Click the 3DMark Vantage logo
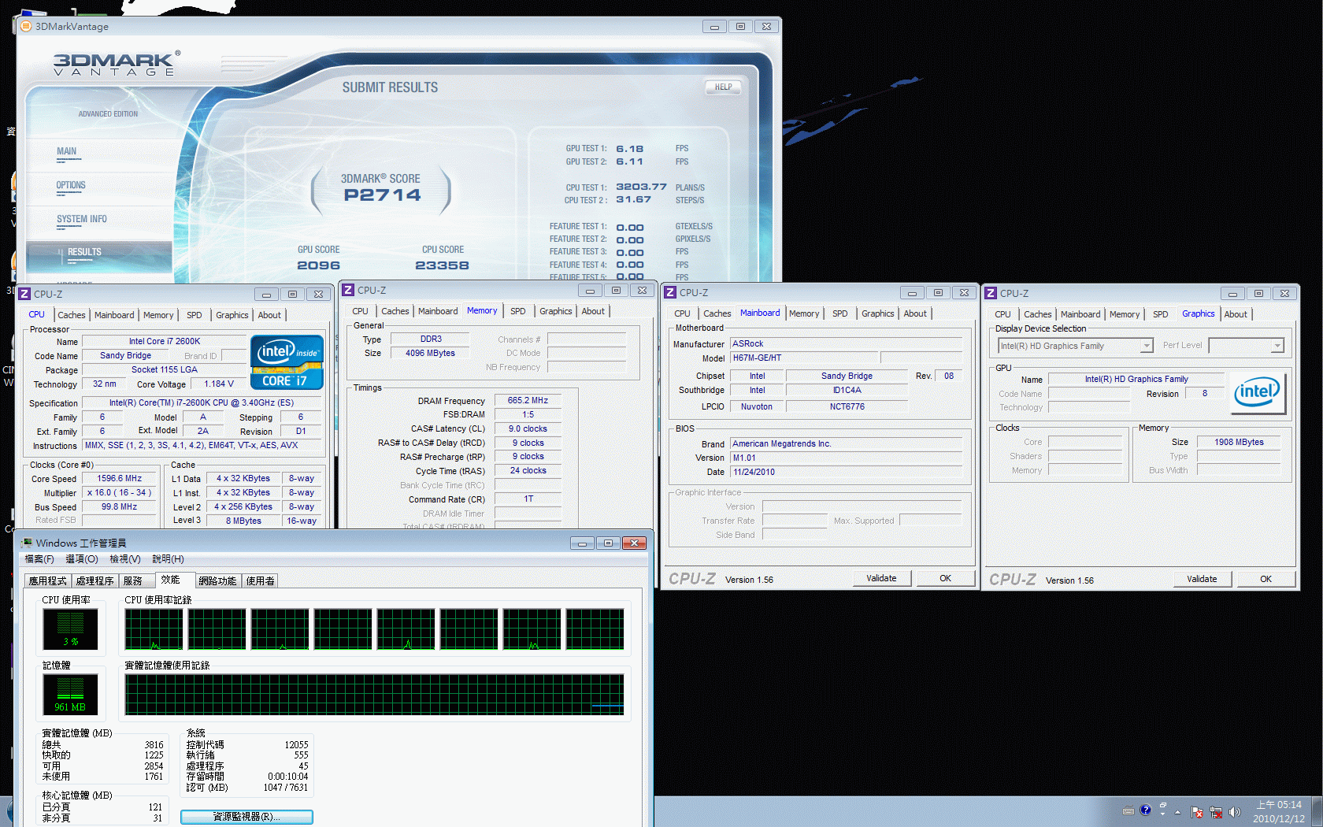Image resolution: width=1323 pixels, height=827 pixels. pos(117,64)
